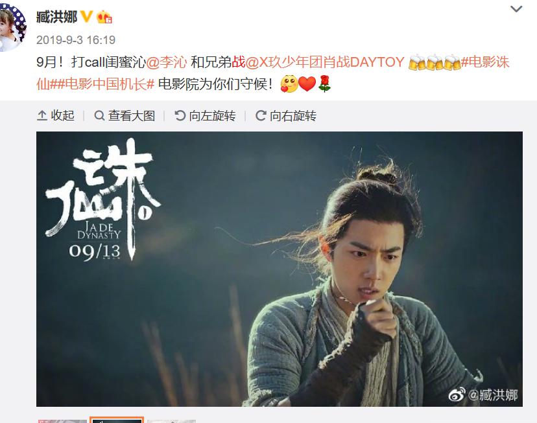The height and width of the screenshot is (423, 537).
Task: Rotate image using 向右旋转 label
Action: click(293, 115)
